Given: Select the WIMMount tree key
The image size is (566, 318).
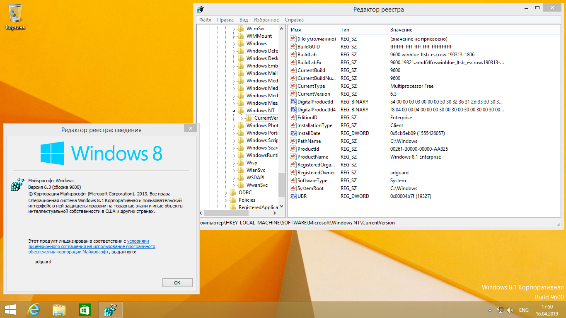Looking at the screenshot, I should [x=259, y=36].
